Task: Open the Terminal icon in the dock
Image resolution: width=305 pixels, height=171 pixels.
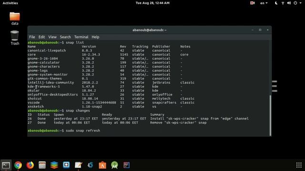Action: 6,165
